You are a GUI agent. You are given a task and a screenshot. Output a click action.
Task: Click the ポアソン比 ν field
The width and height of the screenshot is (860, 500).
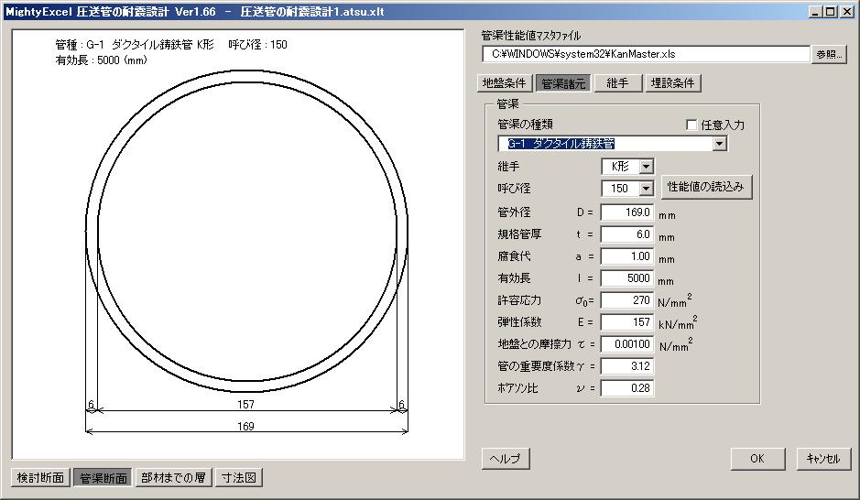coord(626,387)
